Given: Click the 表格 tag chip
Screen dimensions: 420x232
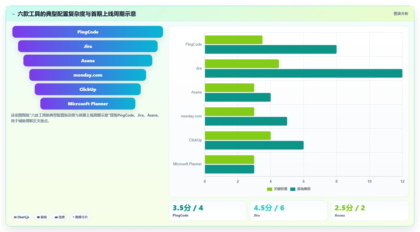Looking at the screenshot, I should (x=42, y=217).
